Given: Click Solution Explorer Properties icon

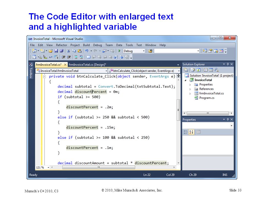Looking at the screenshot, I should (x=186, y=70).
